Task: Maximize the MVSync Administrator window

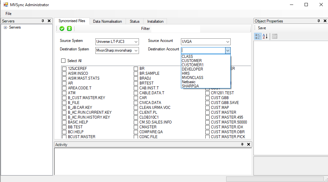Action: 306,5
